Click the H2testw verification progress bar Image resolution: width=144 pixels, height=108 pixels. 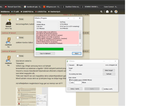tap(58, 49)
